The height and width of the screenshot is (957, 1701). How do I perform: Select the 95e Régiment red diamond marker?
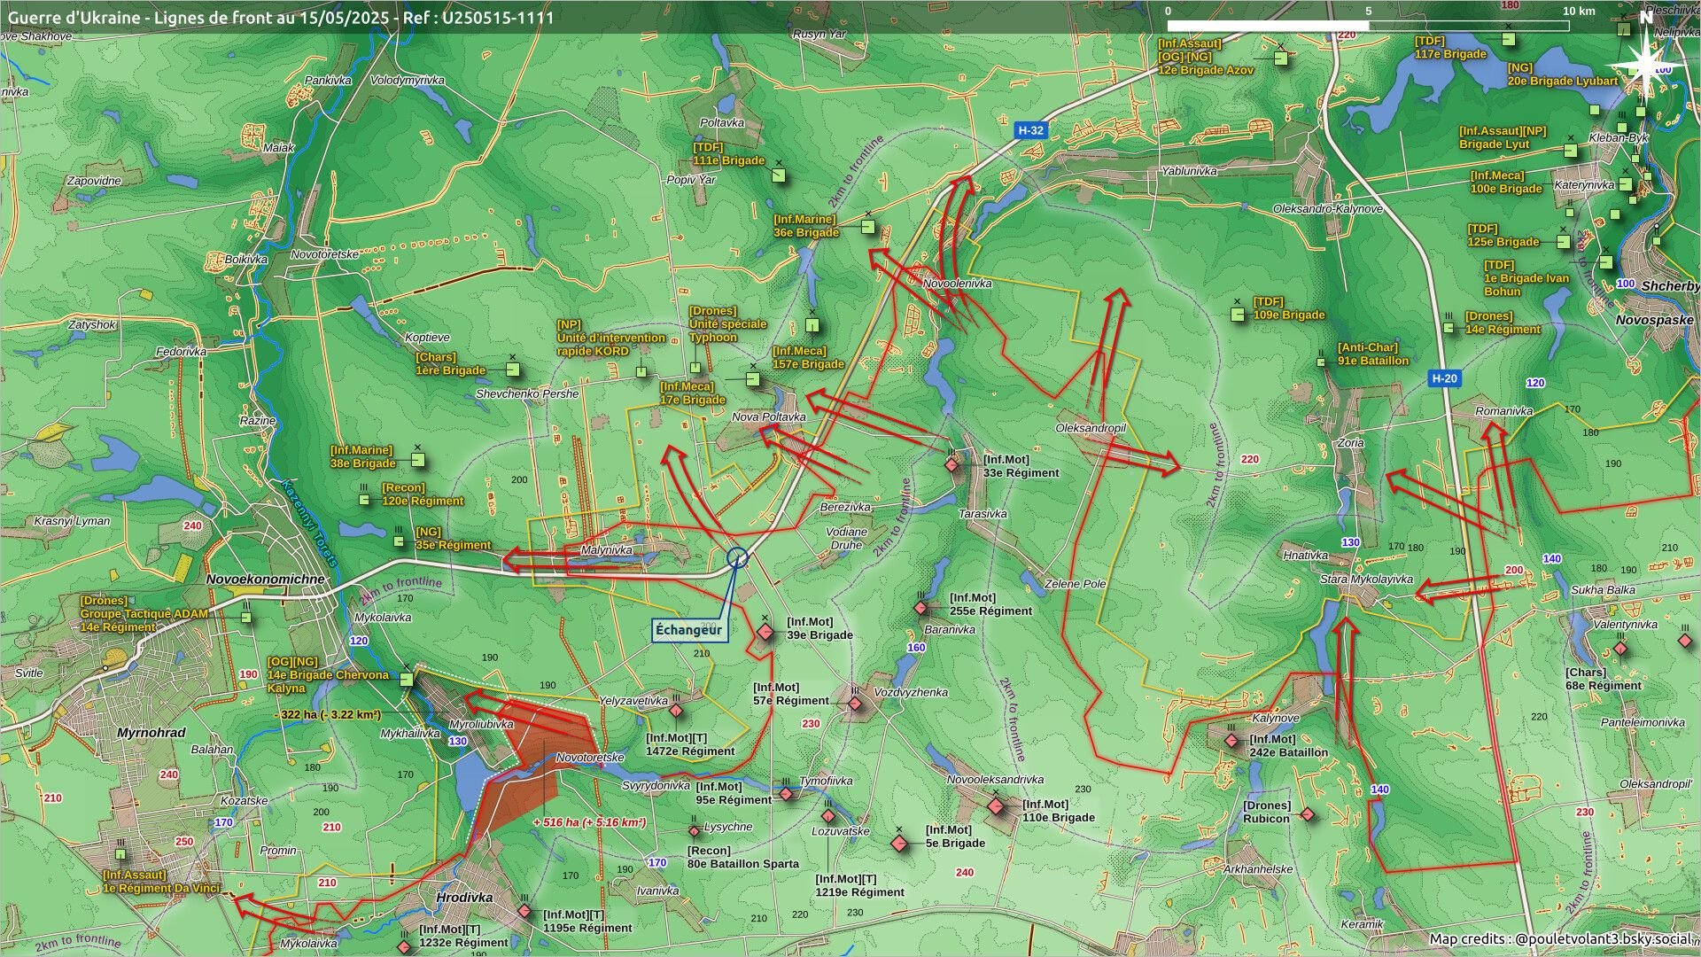pos(786,794)
